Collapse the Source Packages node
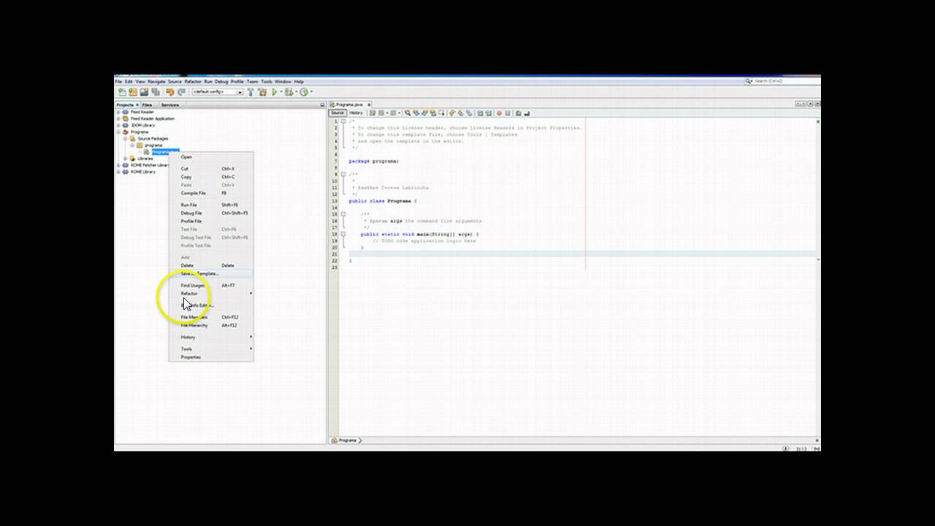 point(126,138)
